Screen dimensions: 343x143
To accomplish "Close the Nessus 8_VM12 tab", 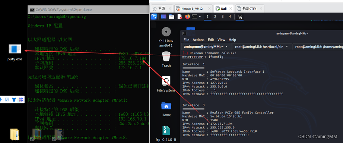I will click(x=209, y=9).
